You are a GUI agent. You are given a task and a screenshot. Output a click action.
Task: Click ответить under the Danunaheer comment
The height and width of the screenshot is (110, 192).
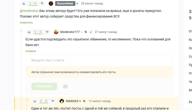click(x=26, y=23)
